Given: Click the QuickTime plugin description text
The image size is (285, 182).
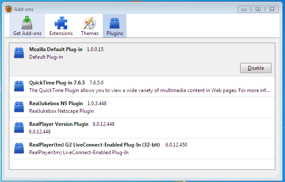Looking at the screenshot, I should [149, 90].
